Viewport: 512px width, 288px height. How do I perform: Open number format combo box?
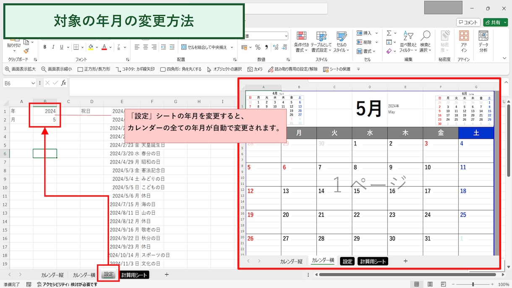click(x=267, y=36)
